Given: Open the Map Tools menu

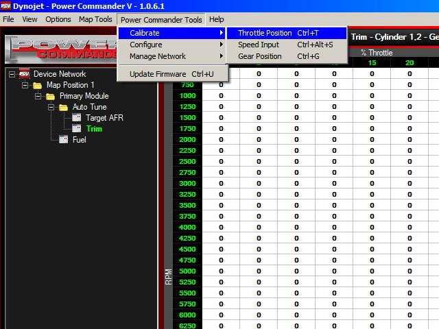Looking at the screenshot, I should pyautogui.click(x=95, y=19).
